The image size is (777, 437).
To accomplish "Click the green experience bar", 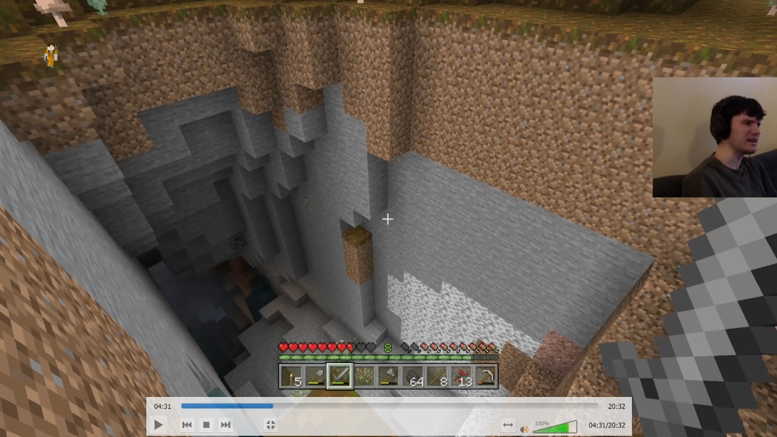I will pos(388,358).
